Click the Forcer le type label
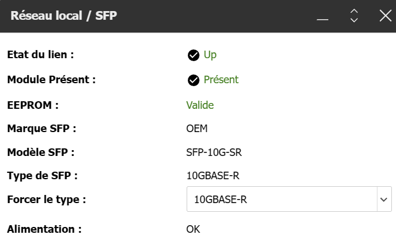 point(47,200)
